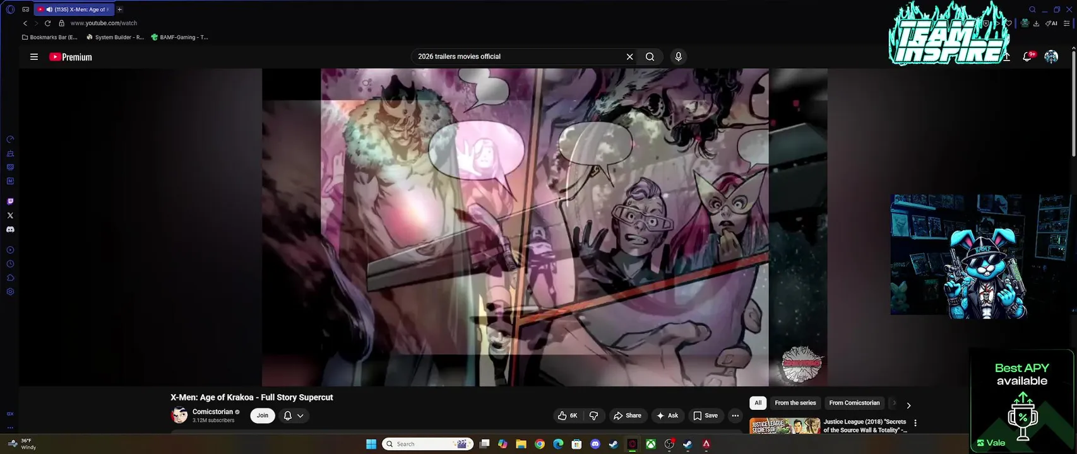Join the Comicstorian channel
The height and width of the screenshot is (454, 1077).
[x=263, y=416]
